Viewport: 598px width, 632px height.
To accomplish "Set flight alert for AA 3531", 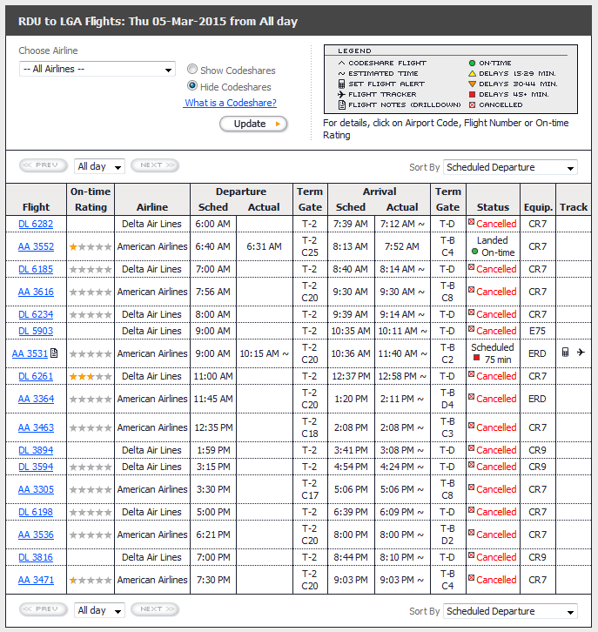I will (x=566, y=353).
